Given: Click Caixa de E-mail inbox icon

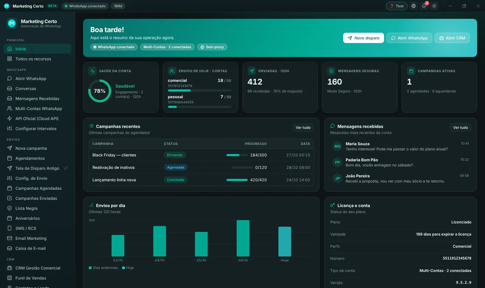Looking at the screenshot, I should coord(9,248).
